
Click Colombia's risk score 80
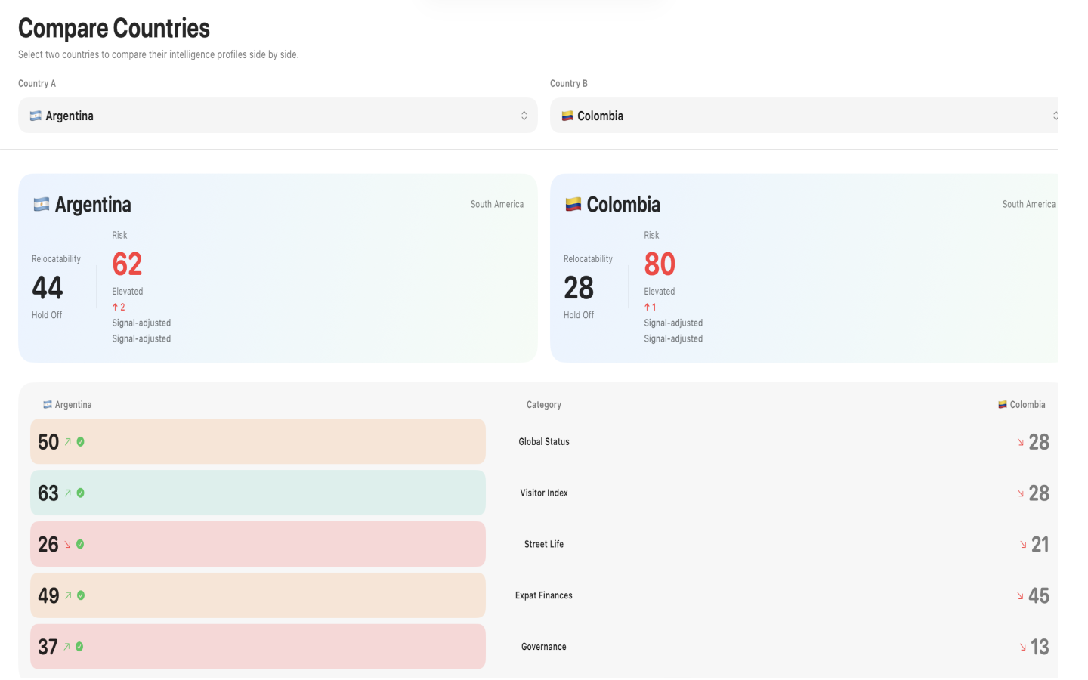[660, 264]
